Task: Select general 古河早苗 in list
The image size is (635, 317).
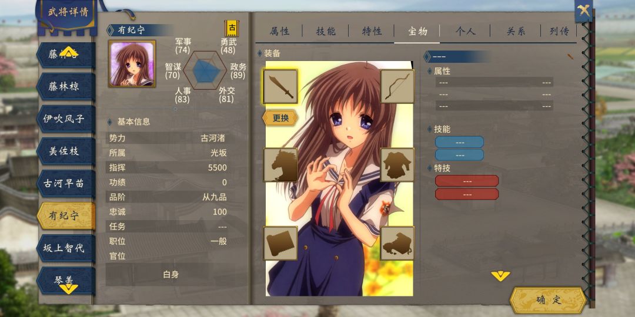Action: tap(66, 184)
